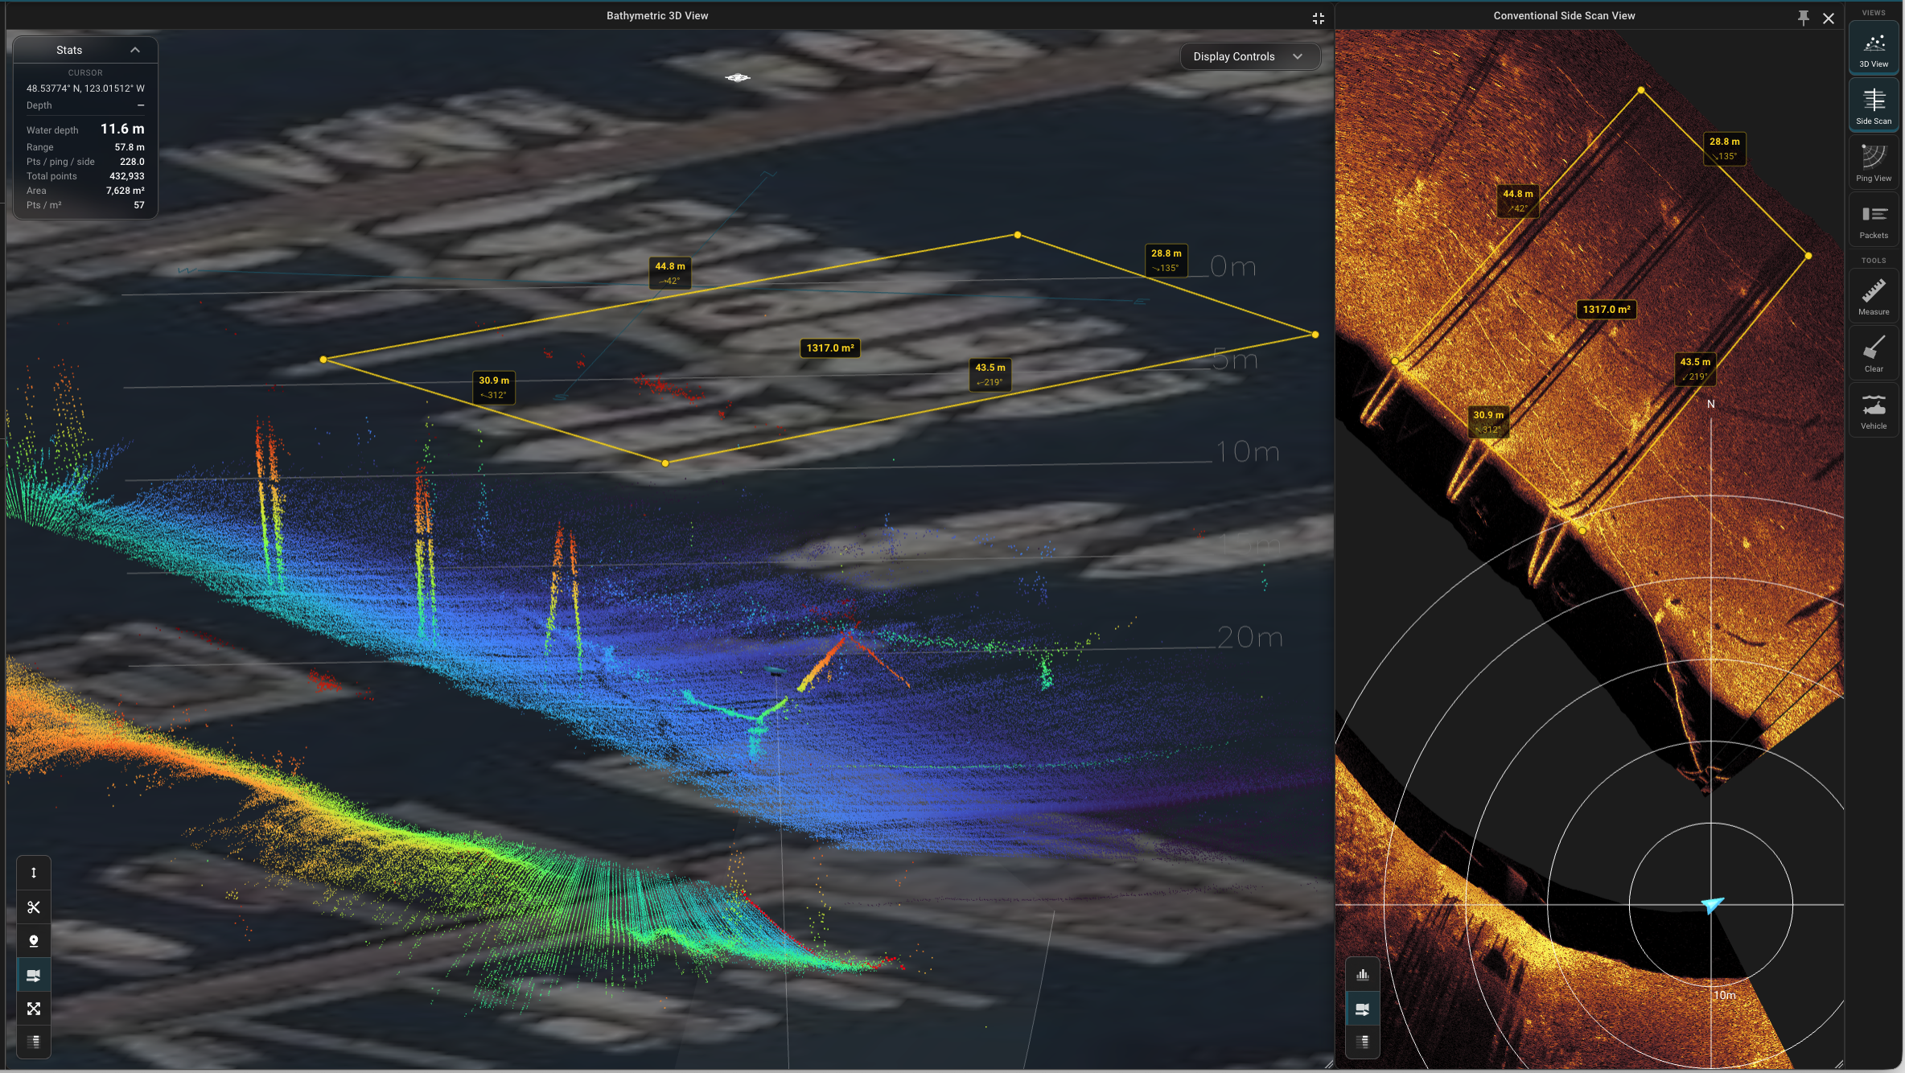This screenshot has height=1073, width=1905.
Task: Click the vertical exaggeration arrow icon in 3D view
Action: [x=34, y=873]
